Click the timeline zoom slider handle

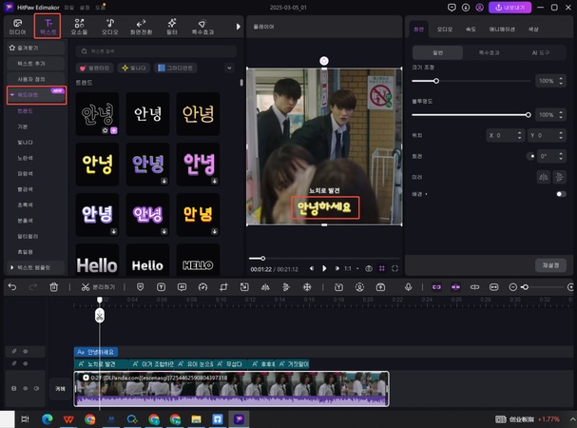(x=526, y=287)
